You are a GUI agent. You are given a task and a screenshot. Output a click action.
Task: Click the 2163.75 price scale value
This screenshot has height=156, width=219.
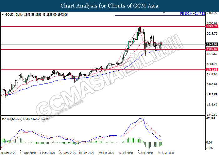212,13
